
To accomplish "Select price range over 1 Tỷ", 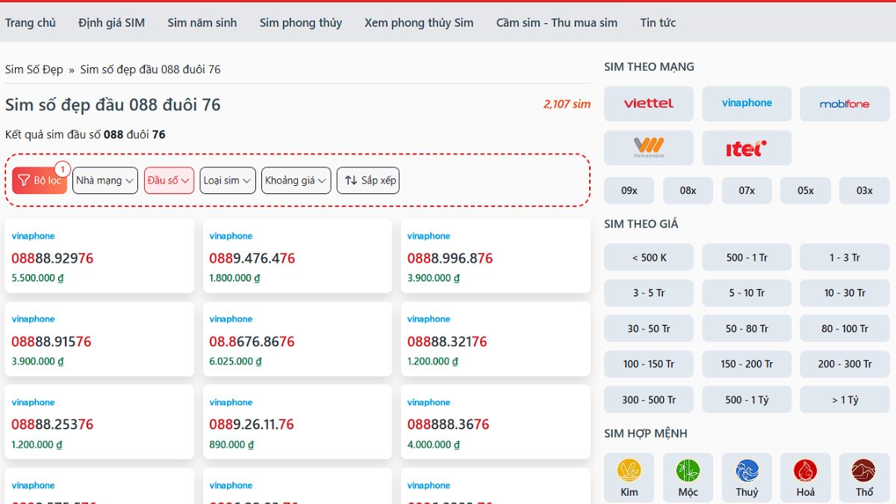I will click(x=844, y=399).
